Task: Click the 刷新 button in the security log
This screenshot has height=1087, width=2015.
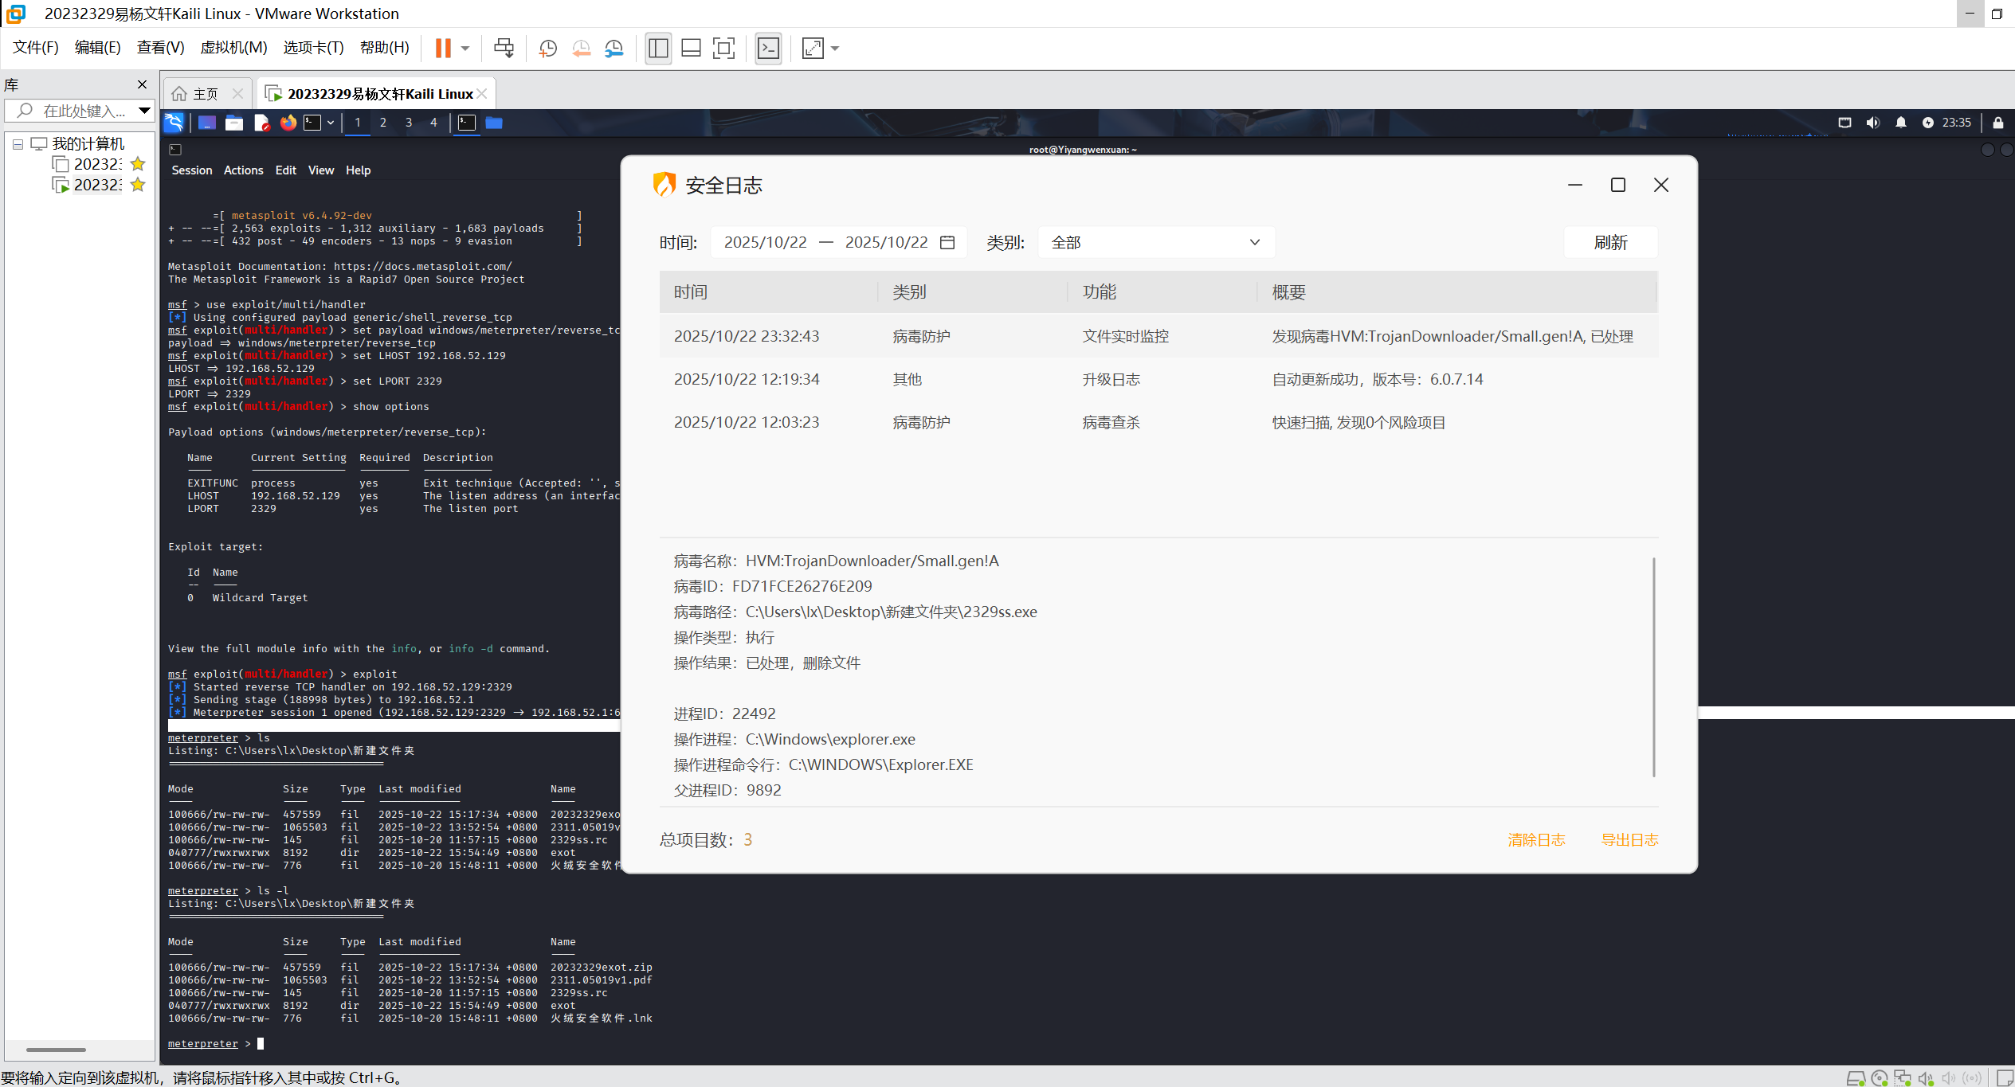Action: tap(1610, 242)
